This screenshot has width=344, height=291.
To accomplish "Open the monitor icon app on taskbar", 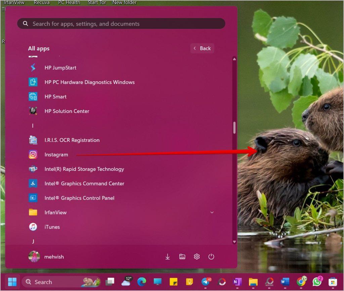I will tap(158, 282).
